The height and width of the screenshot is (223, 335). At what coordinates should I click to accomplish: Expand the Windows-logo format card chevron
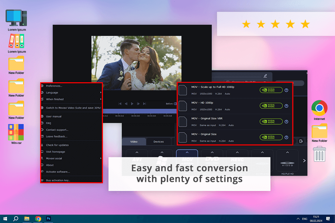(162, 153)
